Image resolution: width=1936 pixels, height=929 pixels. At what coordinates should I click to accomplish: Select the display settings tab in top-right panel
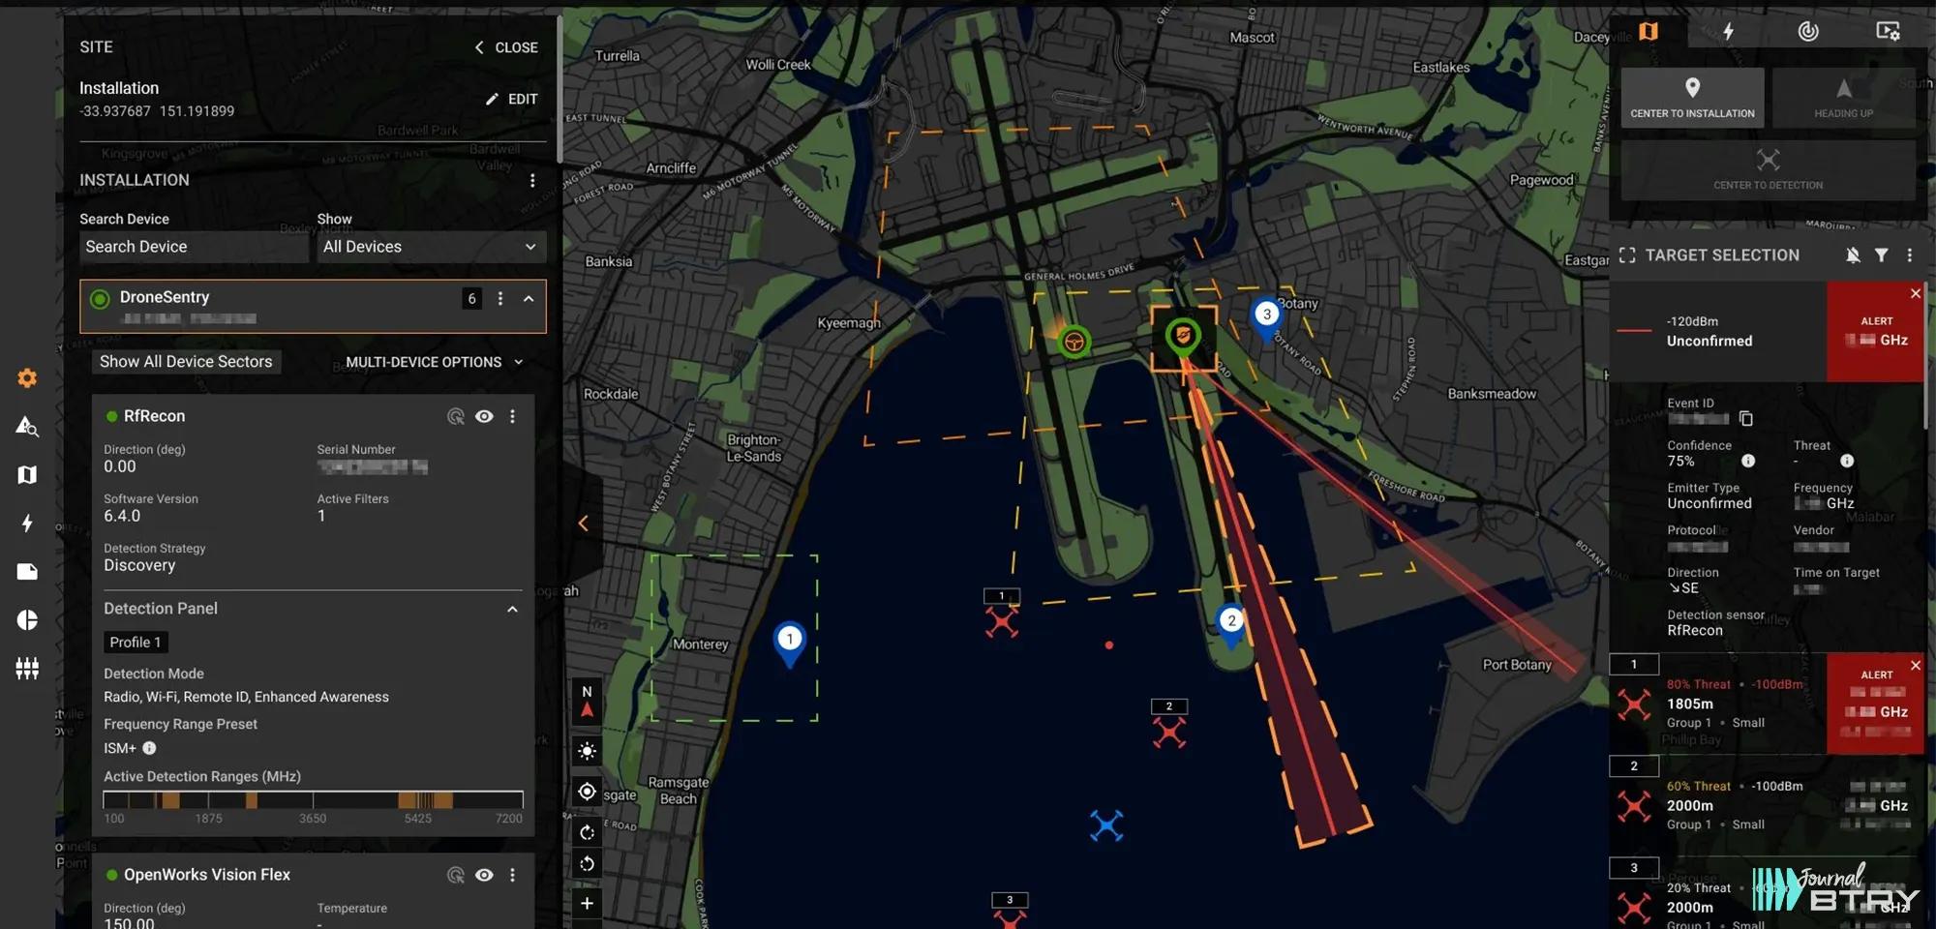[1888, 31]
